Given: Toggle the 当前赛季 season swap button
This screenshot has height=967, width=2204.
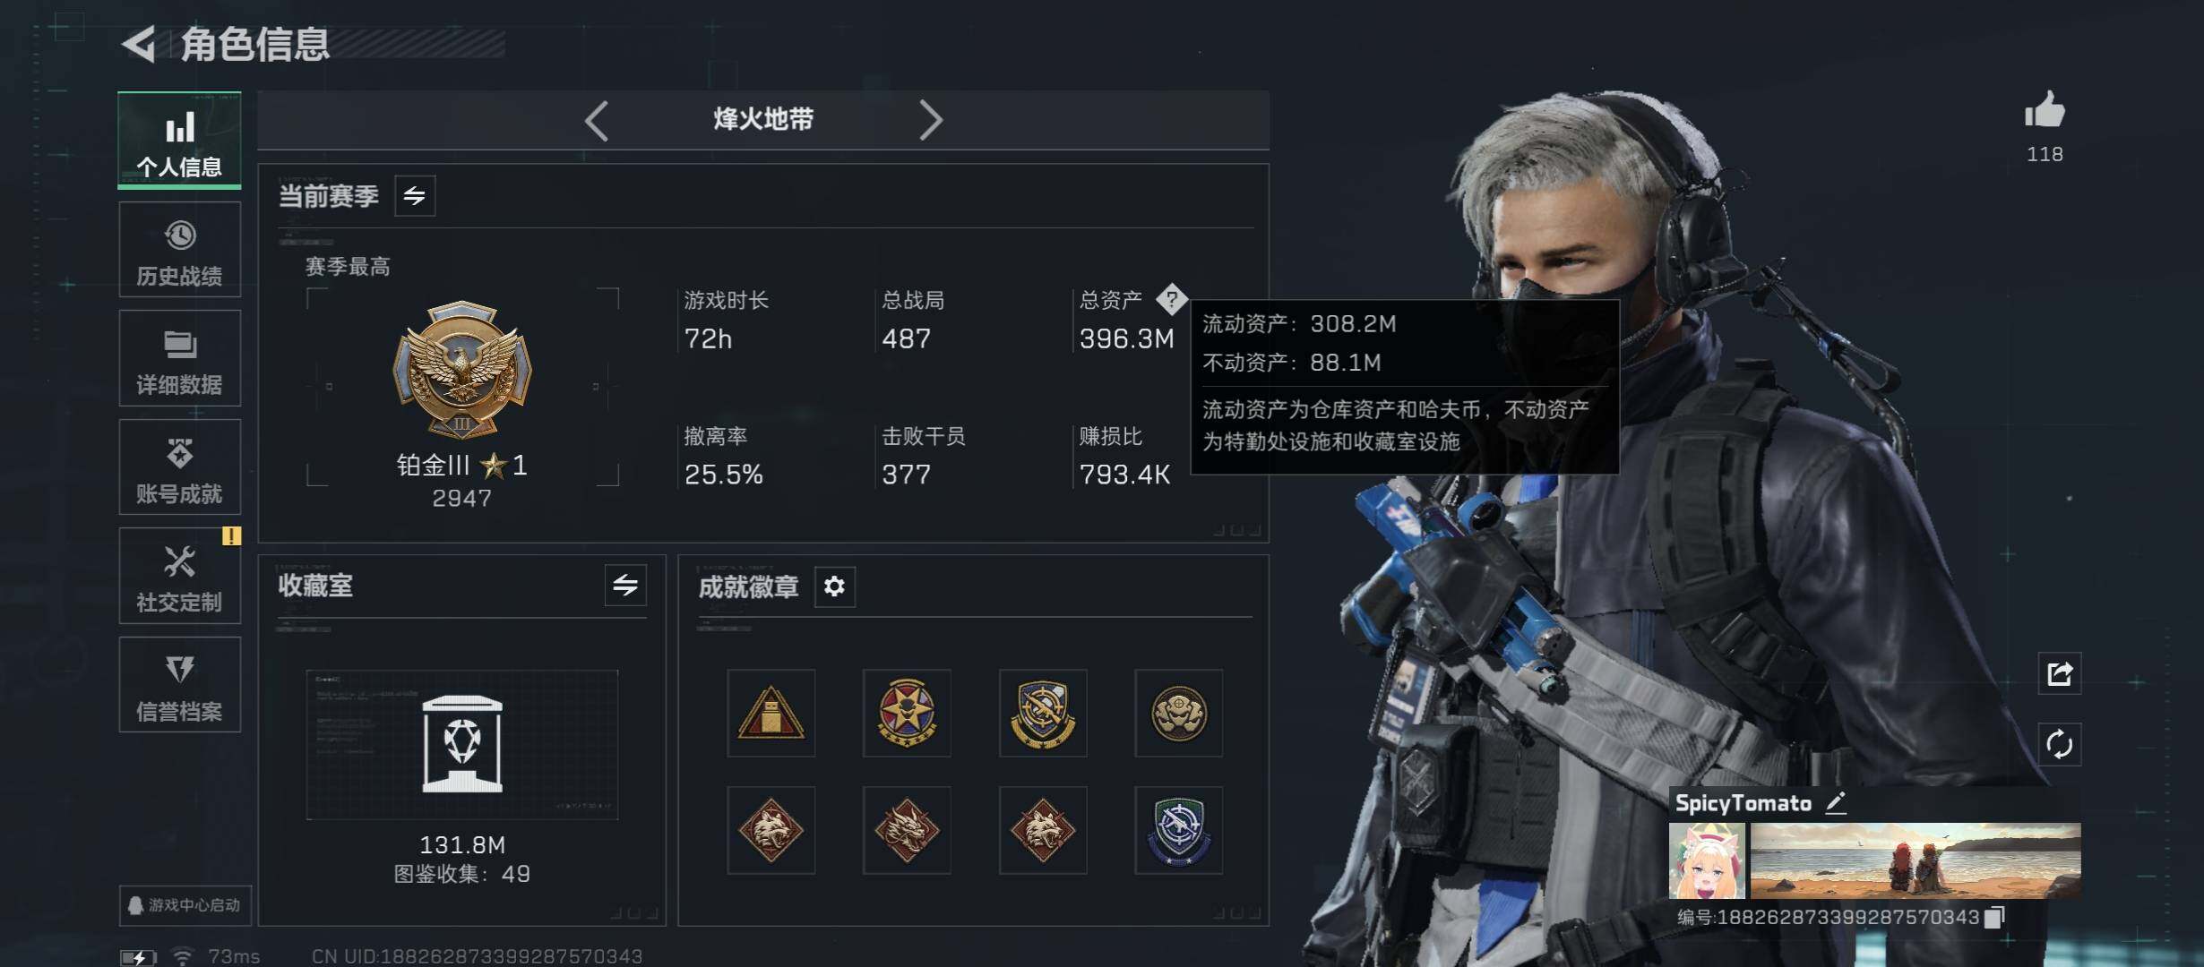Looking at the screenshot, I should [x=415, y=195].
